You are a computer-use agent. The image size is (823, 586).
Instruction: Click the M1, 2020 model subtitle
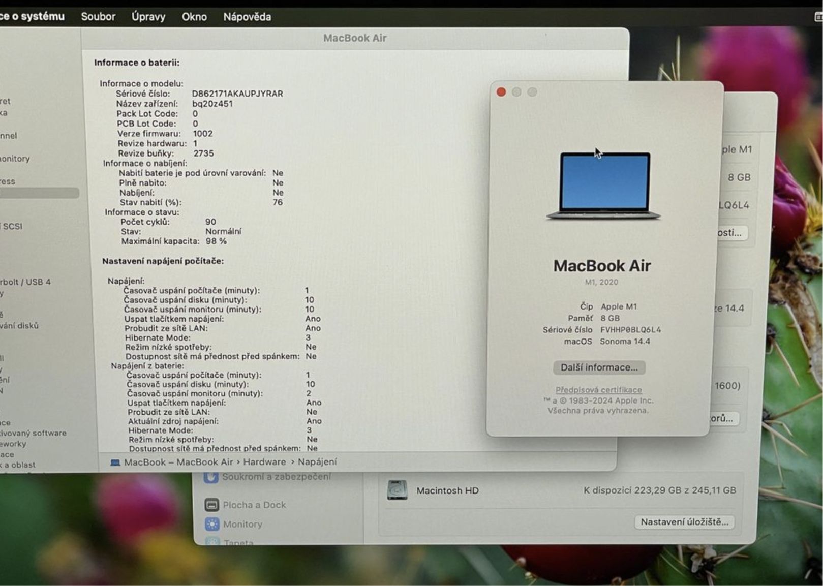pos(601,282)
